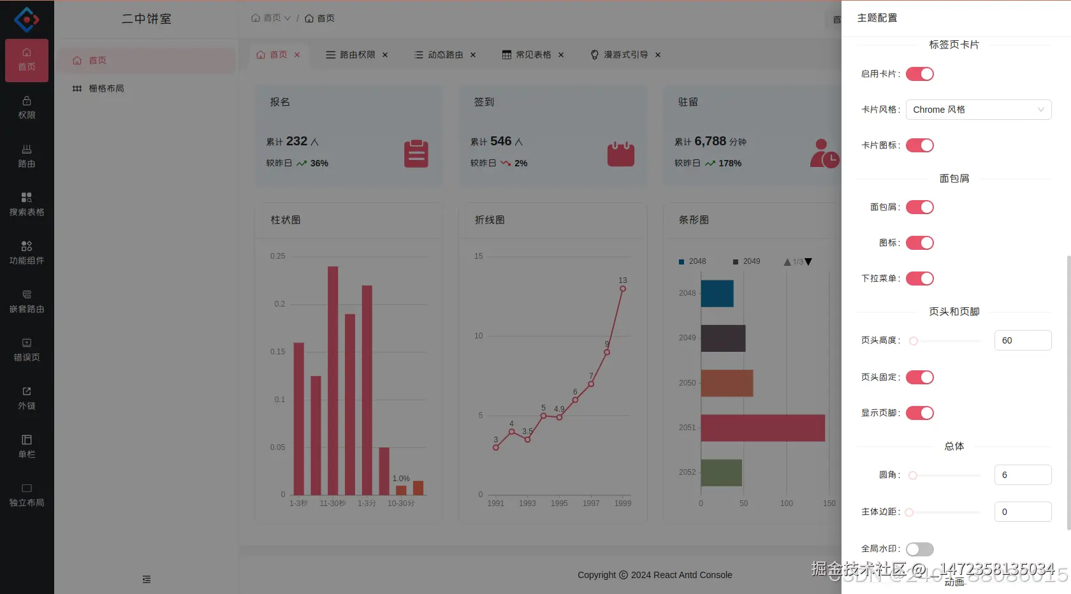This screenshot has height=594, width=1071.
Task: Open the 卡片风格 Chrome 风格 dropdown
Action: tap(979, 110)
